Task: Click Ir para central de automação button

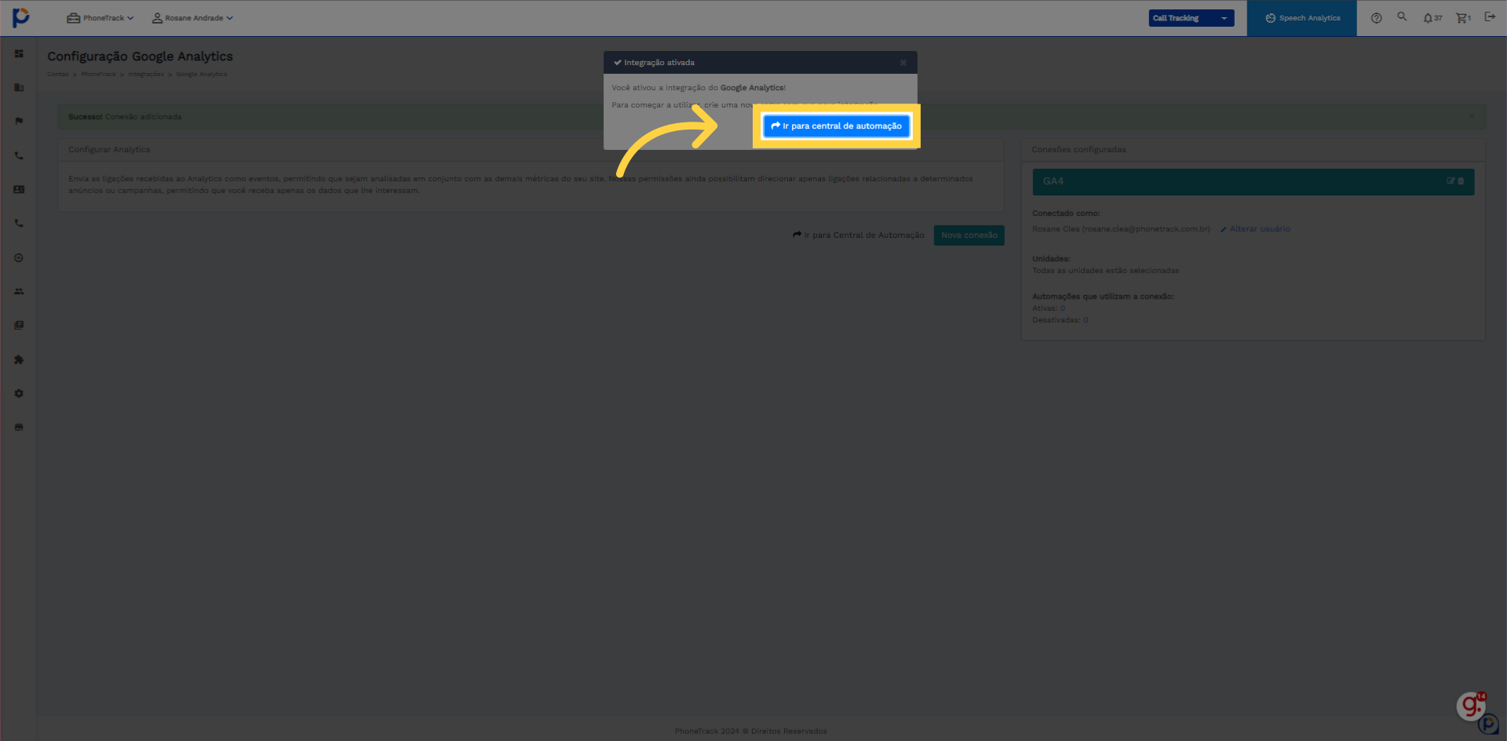Action: pyautogui.click(x=837, y=126)
